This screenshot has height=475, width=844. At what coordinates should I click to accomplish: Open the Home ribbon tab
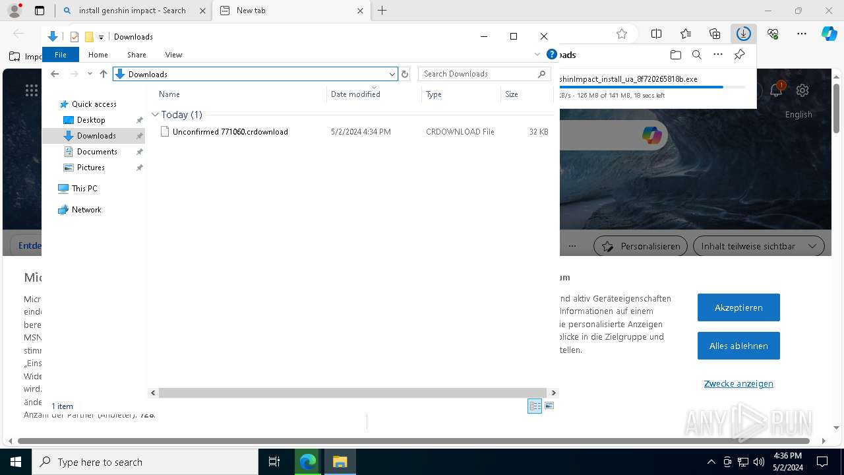[98, 55]
